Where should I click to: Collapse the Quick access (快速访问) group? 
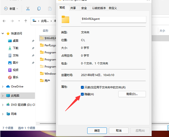3,34
